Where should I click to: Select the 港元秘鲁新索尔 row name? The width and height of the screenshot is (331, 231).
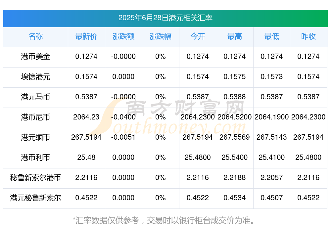35,198
